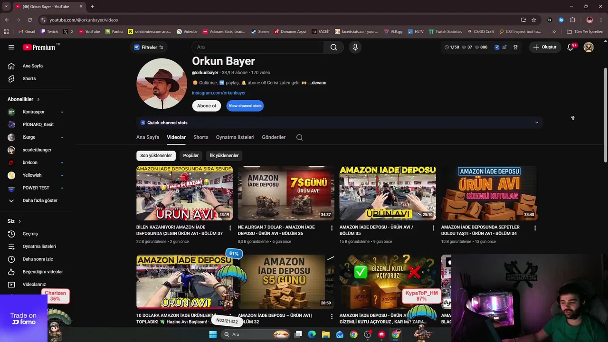Click the trophy icon in the vidIQ bar

(515, 47)
